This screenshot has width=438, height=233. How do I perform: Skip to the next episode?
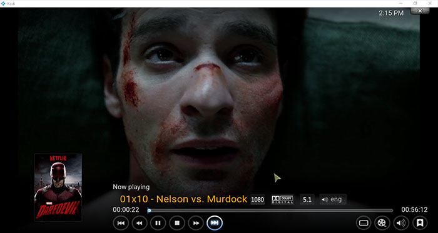pyautogui.click(x=215, y=223)
